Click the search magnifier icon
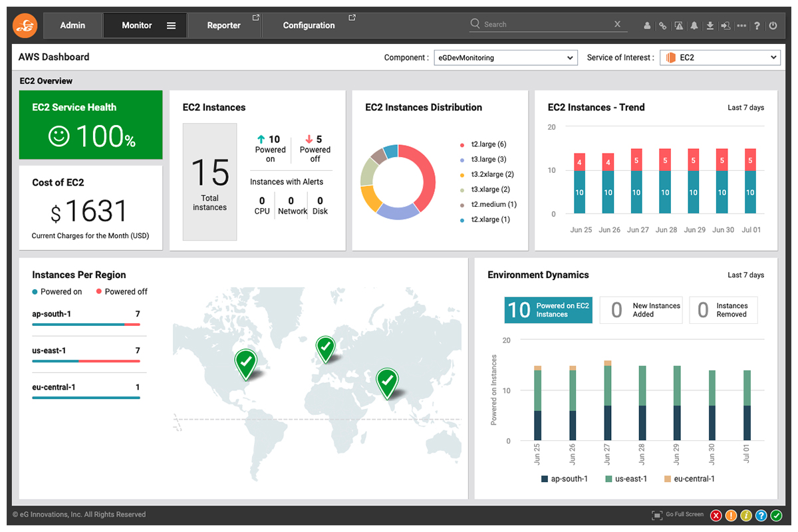This screenshot has height=532, width=798. tap(475, 24)
